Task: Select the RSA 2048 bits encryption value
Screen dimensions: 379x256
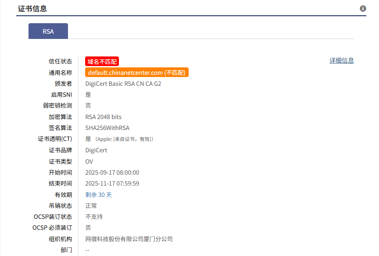Action: (x=104, y=116)
